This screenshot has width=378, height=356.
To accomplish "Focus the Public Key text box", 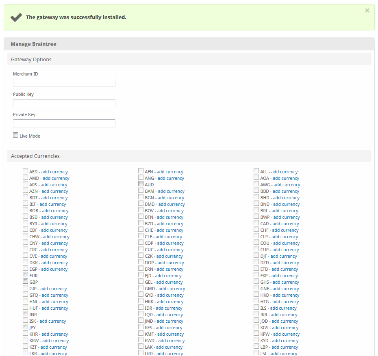I will 64,103.
